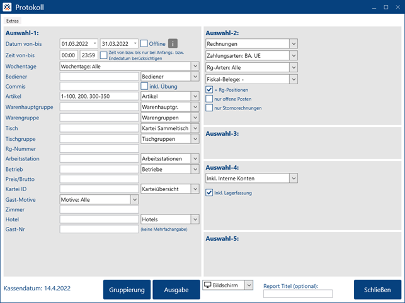Click the Report Titel input field
The image size is (405, 303).
coord(297,294)
